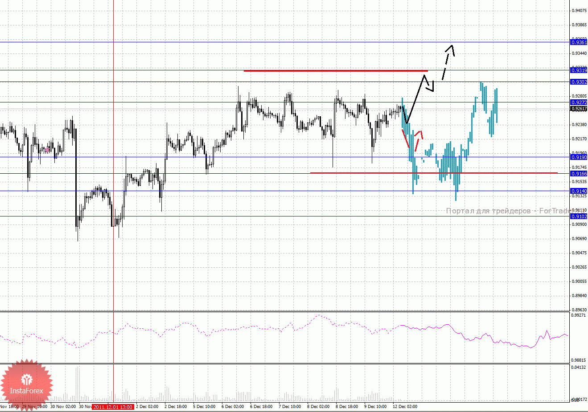Screen dimensions: 588x412
Task: Click the 2 Dec 02:00 time label
Action: click(147, 407)
